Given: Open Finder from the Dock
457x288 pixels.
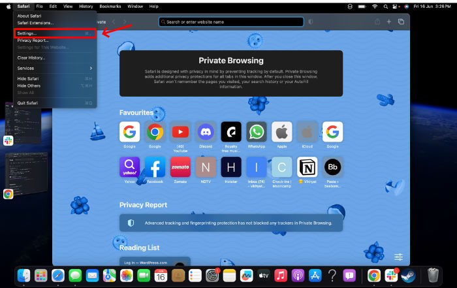Looking at the screenshot, I should [x=24, y=275].
